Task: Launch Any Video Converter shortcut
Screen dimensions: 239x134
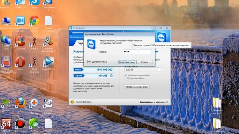Action: pyautogui.click(x=20, y=21)
